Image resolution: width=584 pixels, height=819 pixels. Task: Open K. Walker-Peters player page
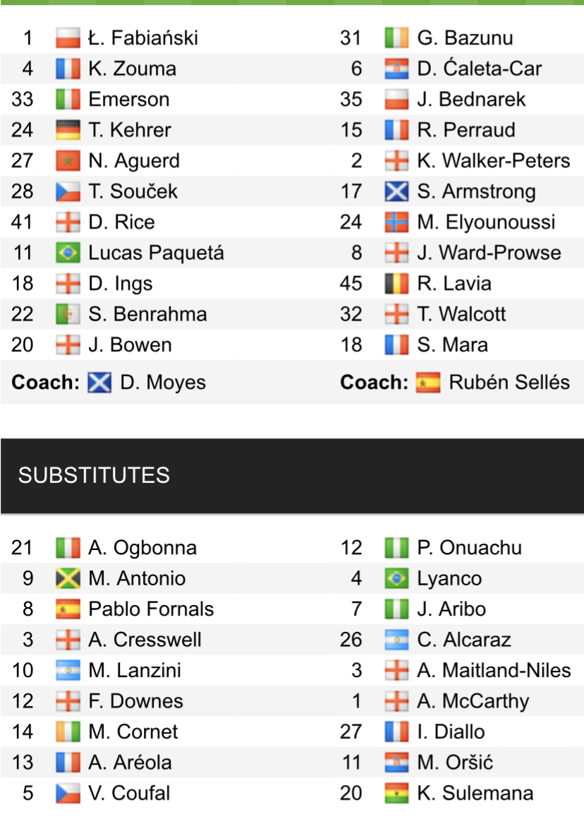pos(493,161)
